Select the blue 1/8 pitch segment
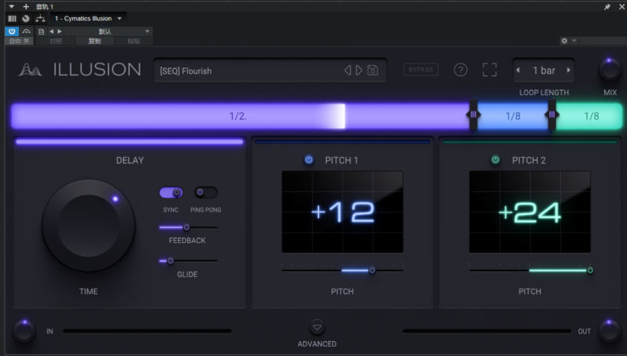Image resolution: width=627 pixels, height=356 pixels. (x=513, y=116)
